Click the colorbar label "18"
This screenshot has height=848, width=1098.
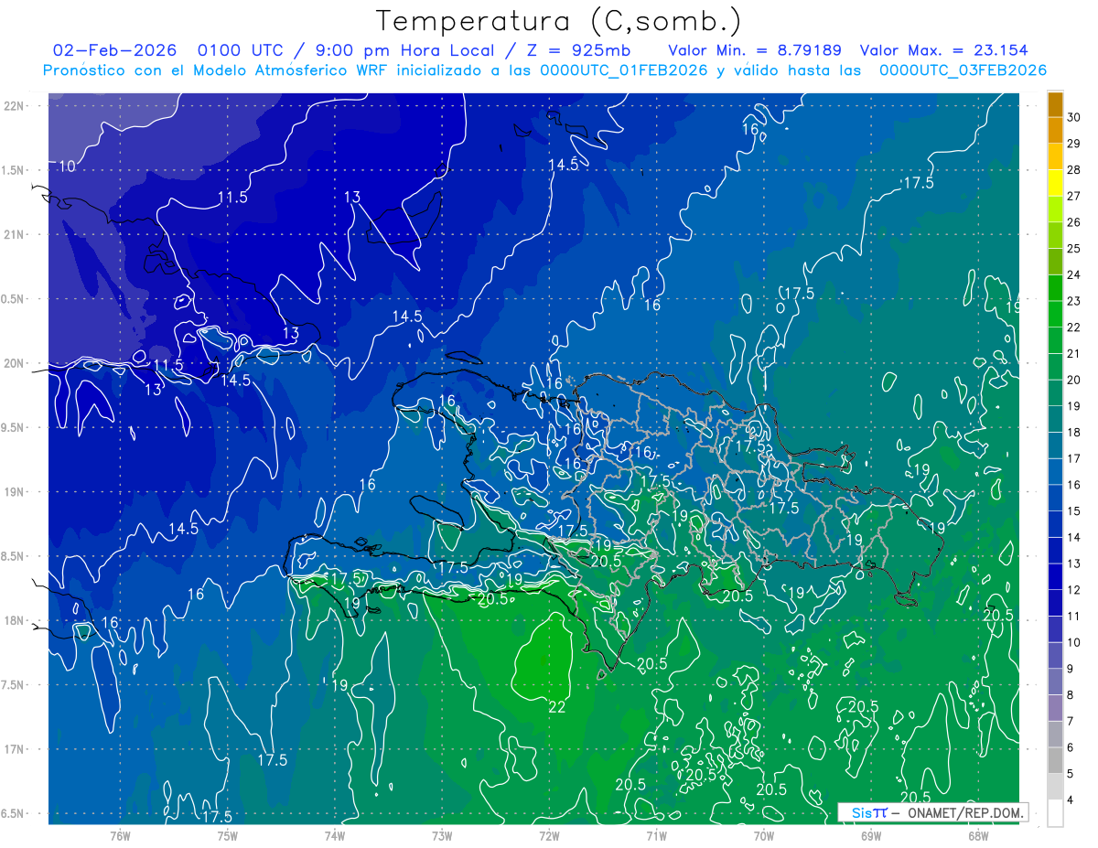click(x=1074, y=433)
